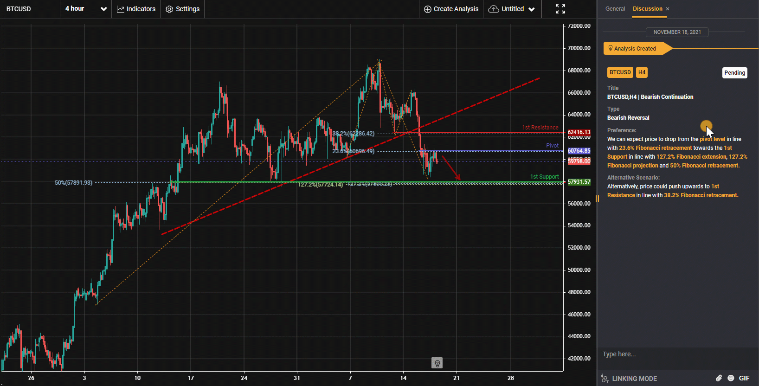Select the Discussion tab
This screenshot has height=386, width=759.
point(648,9)
